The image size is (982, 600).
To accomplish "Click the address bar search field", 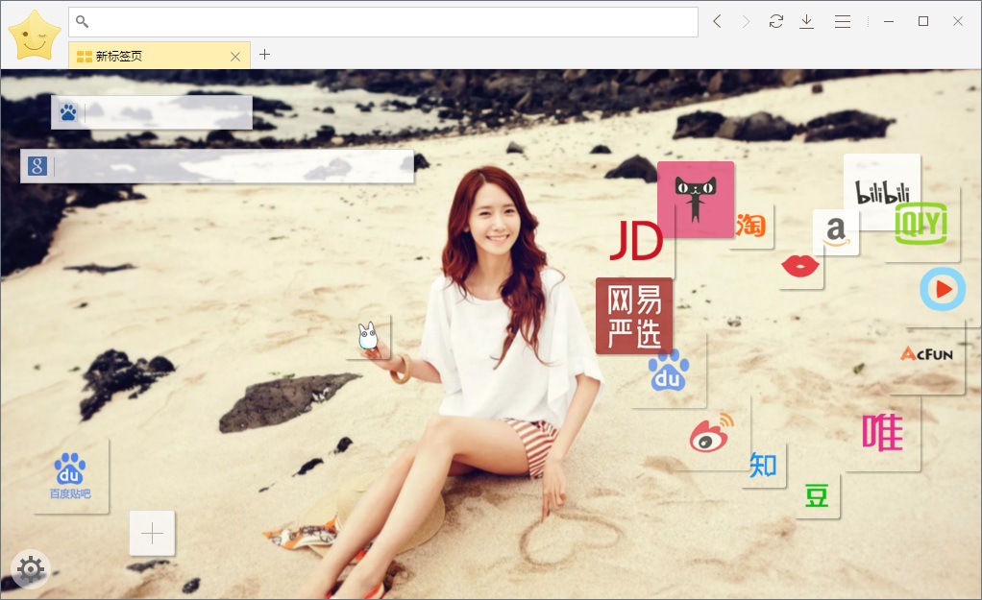I will [383, 22].
